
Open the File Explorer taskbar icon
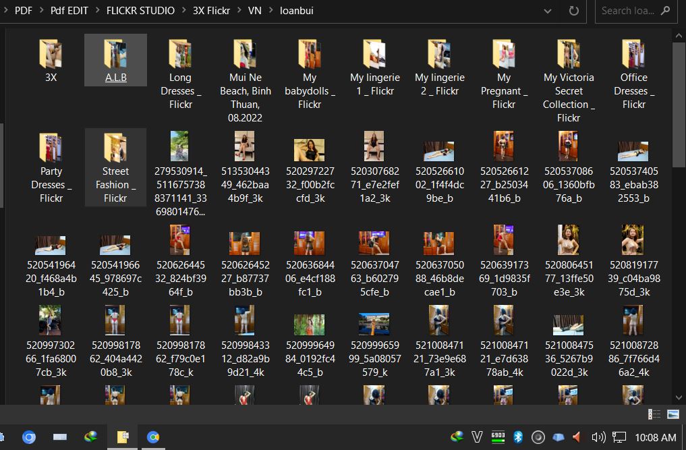coord(122,437)
